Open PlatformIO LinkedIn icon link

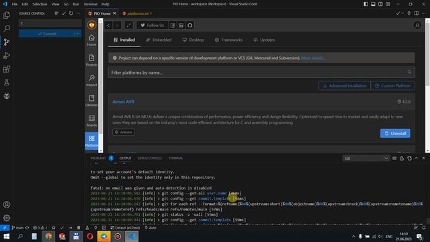[x=181, y=26]
